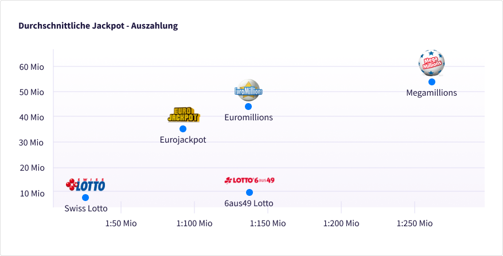Select the Eurojackpot blue data point

point(183,129)
